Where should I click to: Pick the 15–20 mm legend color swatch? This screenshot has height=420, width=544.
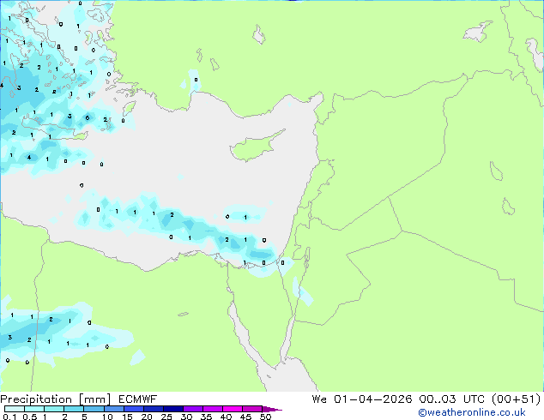tap(134, 409)
